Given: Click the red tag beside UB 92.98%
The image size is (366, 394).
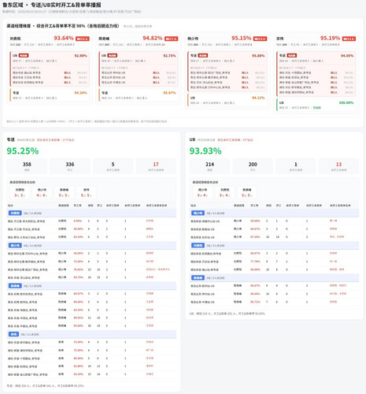Looking at the screenshot, I should point(24,55).
